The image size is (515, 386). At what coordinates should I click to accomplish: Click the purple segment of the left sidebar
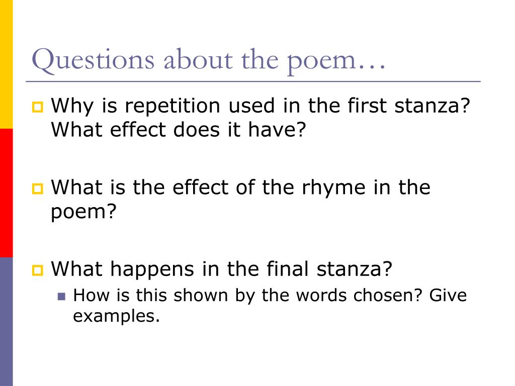[x=6, y=322]
